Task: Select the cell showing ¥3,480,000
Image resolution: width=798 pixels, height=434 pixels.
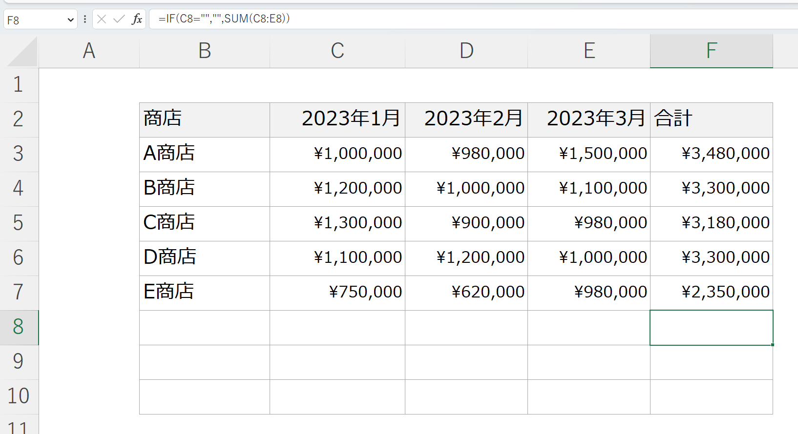Action: point(711,154)
